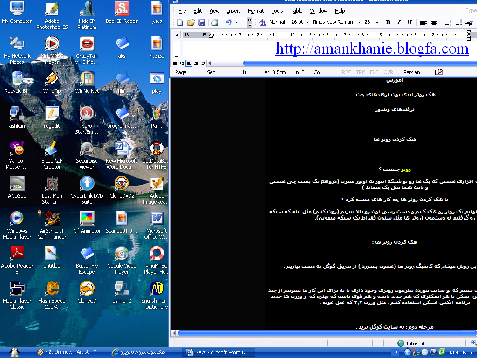The image size is (477, 358).
Task: Toggle Bold formatting in Word
Action: [x=388, y=22]
